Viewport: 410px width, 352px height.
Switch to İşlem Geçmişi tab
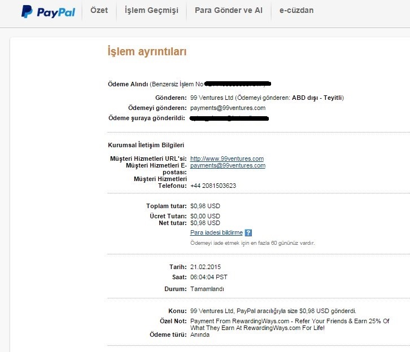pyautogui.click(x=152, y=11)
